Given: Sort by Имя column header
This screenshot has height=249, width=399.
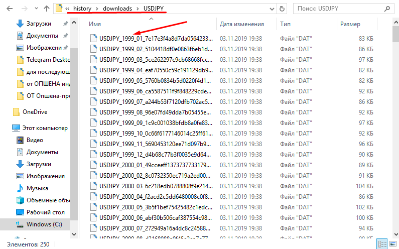Looking at the screenshot, I should pyautogui.click(x=95, y=24).
